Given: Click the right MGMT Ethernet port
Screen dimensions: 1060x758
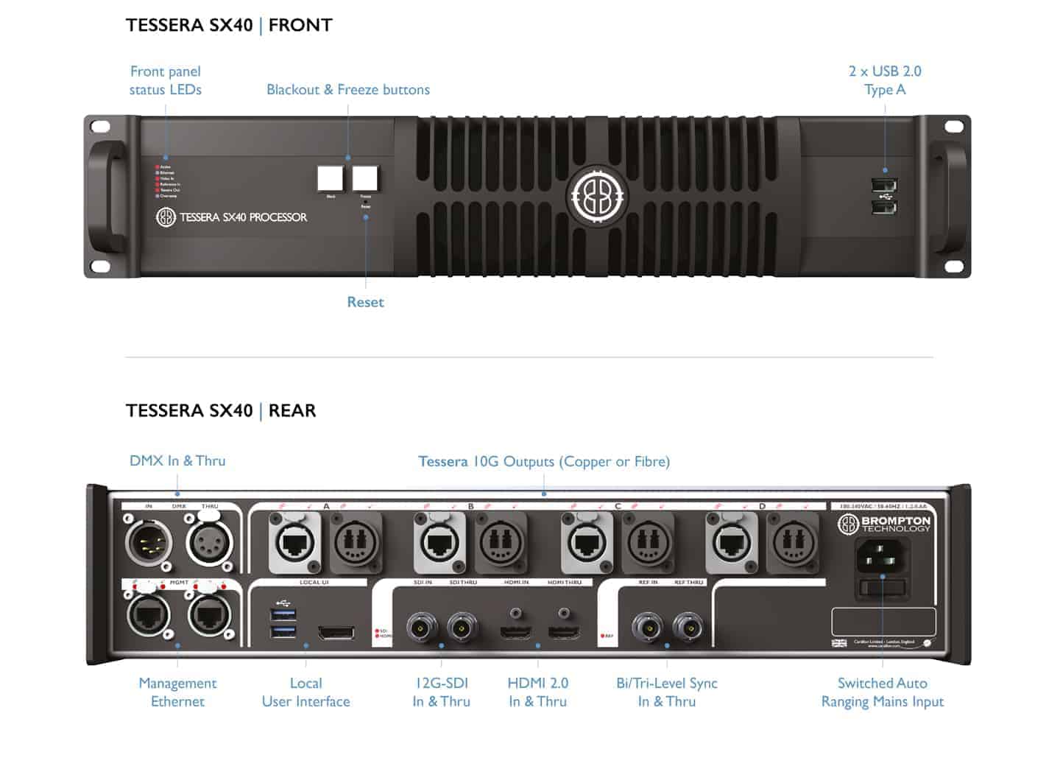Looking at the screenshot, I should (x=211, y=614).
